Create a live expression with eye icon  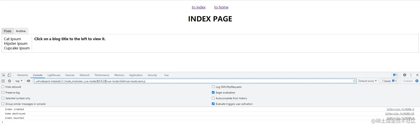coord(28,81)
